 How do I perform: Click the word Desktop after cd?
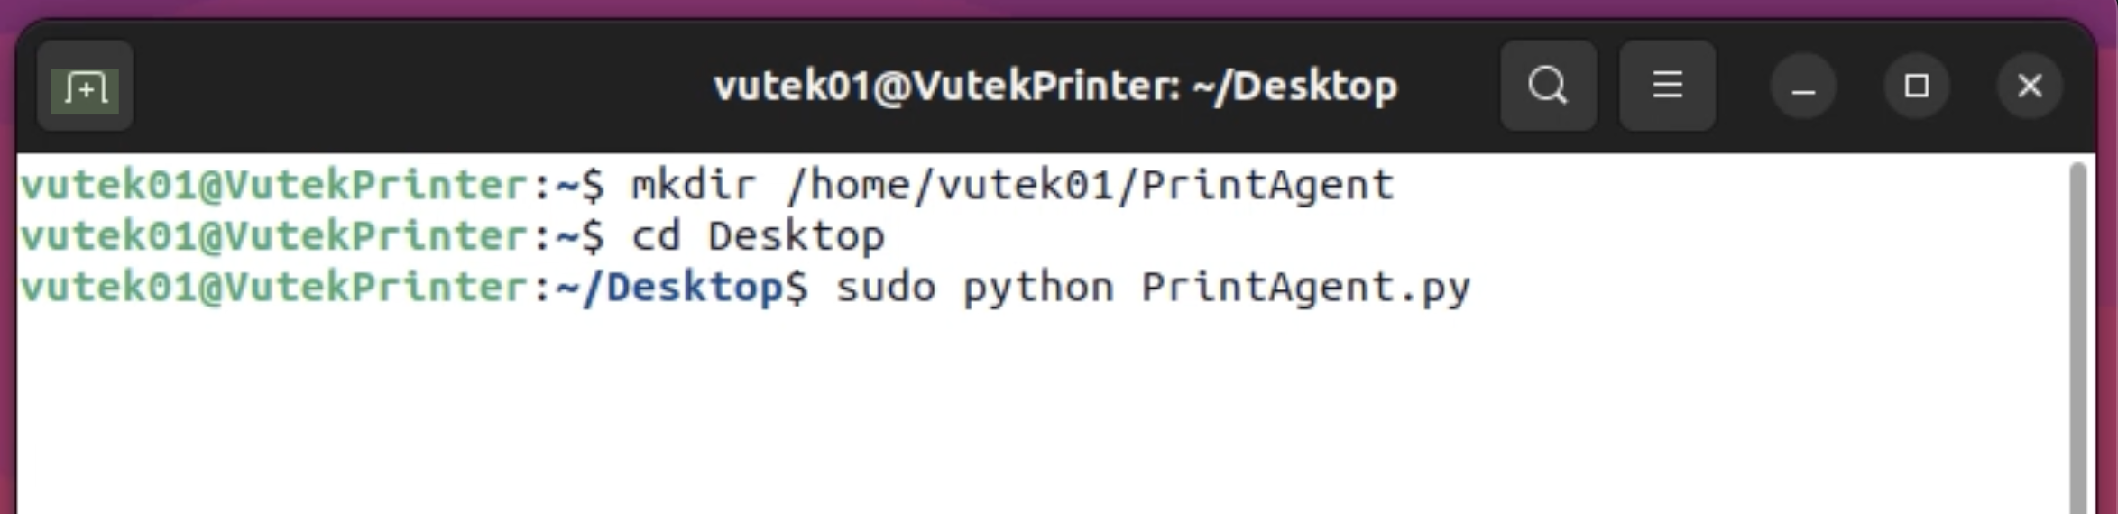click(796, 237)
